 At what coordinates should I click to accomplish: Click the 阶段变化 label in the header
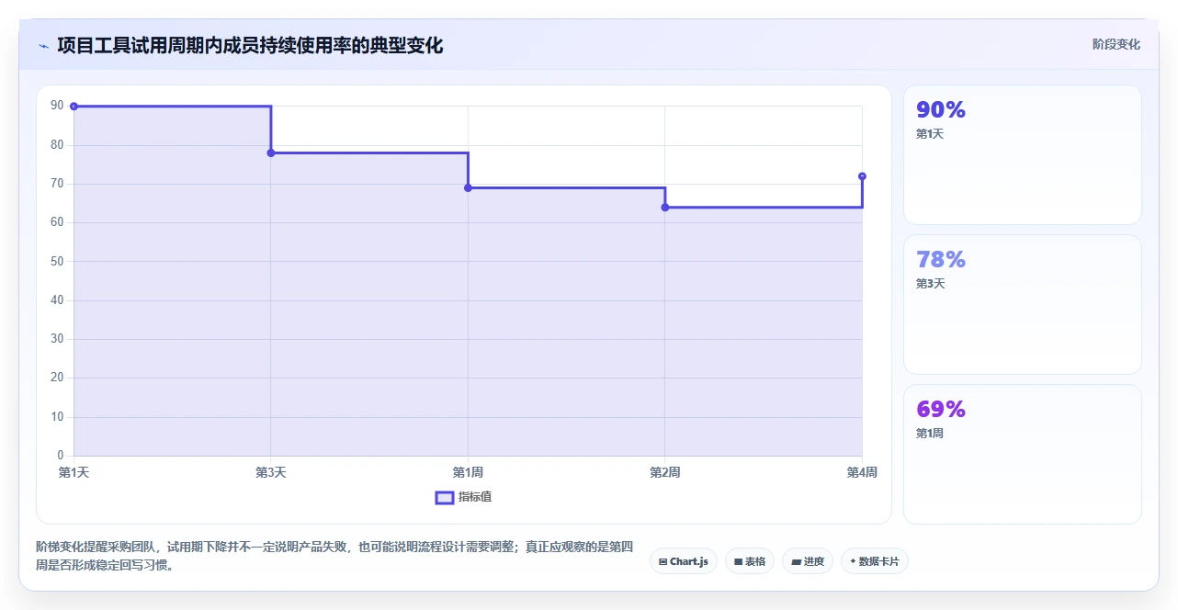pyautogui.click(x=1116, y=44)
